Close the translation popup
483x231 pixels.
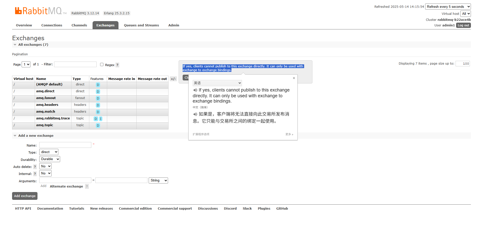294,78
